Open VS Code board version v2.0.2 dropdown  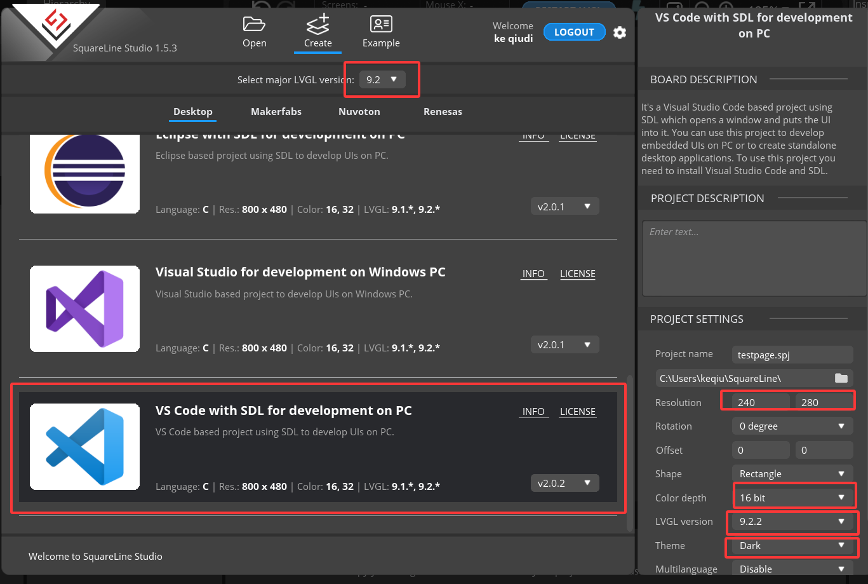click(564, 483)
